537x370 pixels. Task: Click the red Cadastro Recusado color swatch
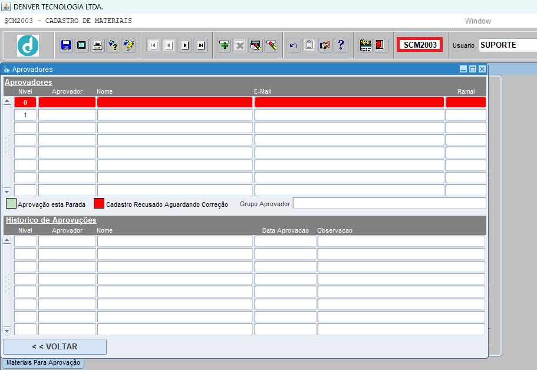pos(98,204)
